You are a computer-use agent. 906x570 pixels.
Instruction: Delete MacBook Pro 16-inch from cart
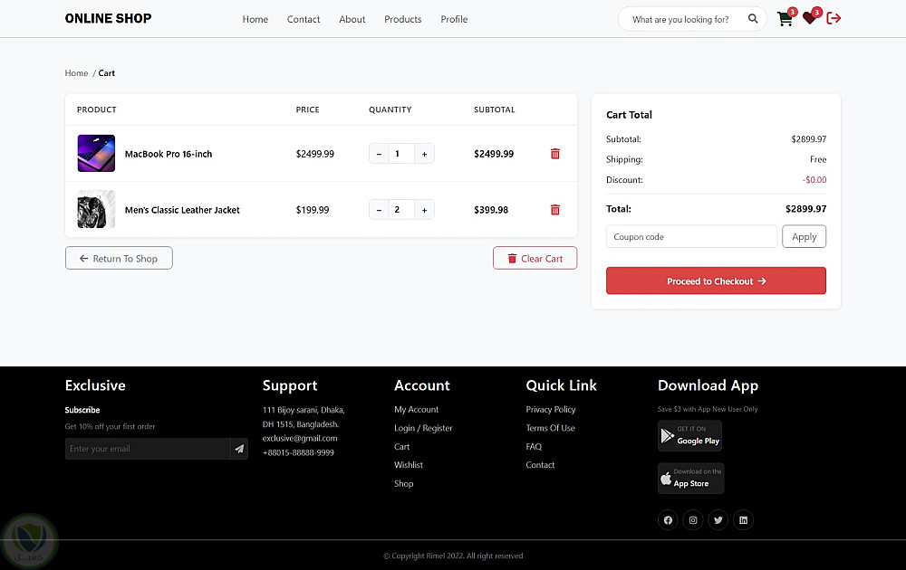(554, 154)
